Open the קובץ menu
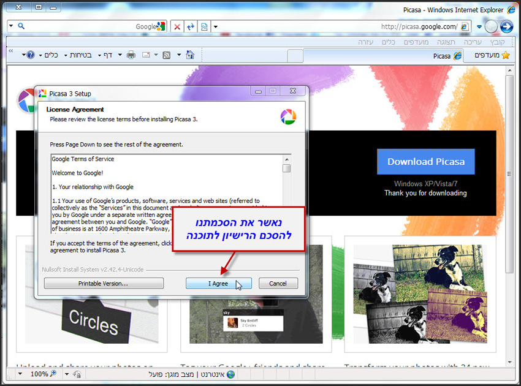The image size is (521, 386). 498,42
